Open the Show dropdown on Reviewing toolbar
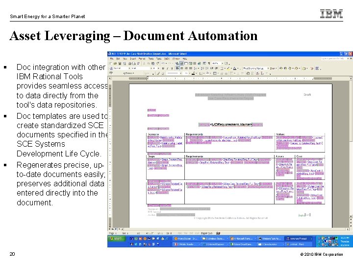The height and width of the screenshot is (264, 353). point(273,68)
